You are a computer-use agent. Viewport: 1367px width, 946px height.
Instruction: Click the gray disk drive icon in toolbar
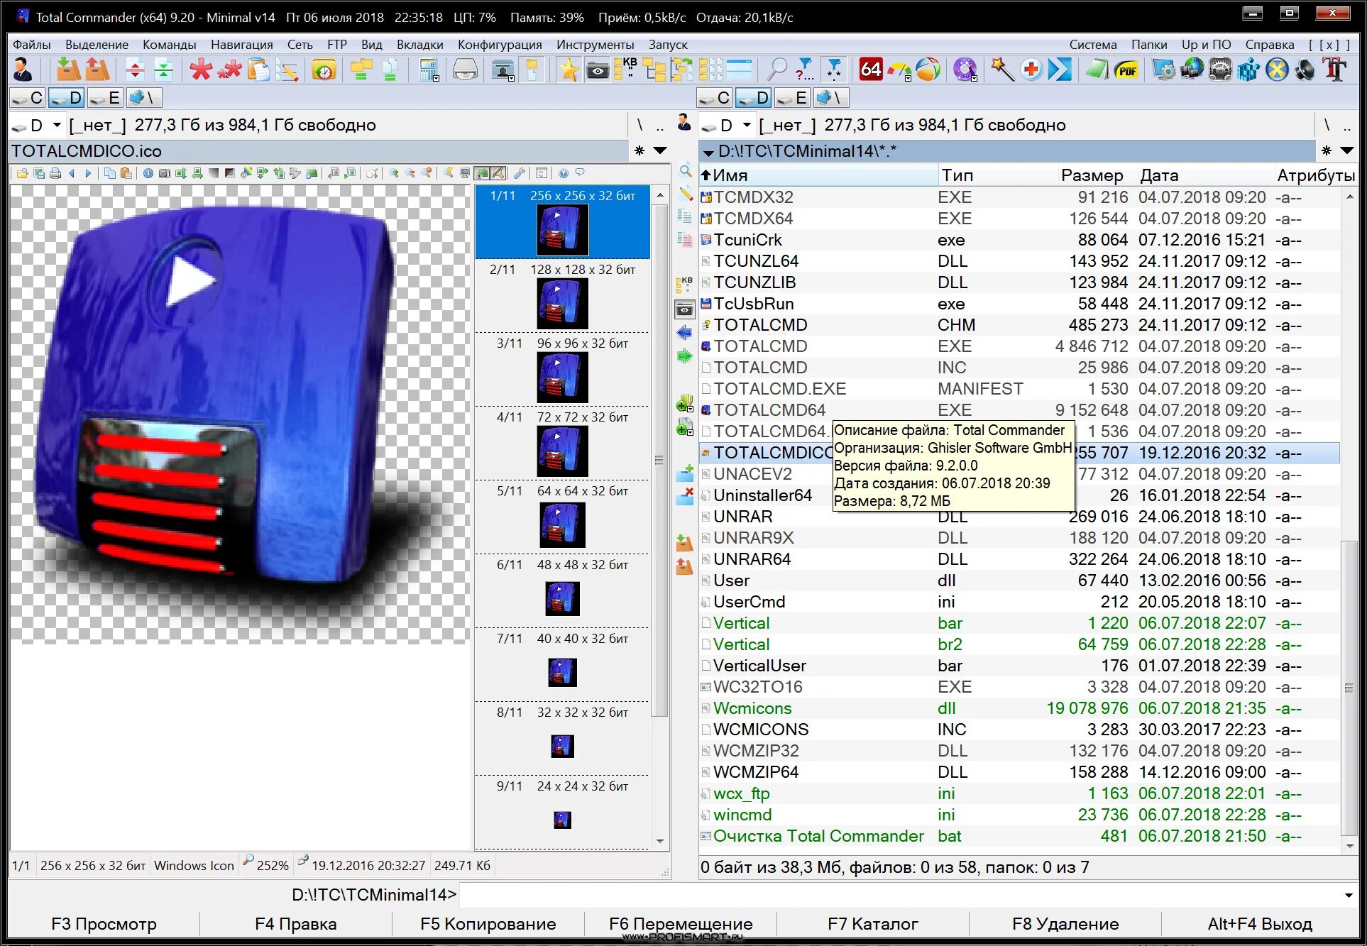coord(466,70)
